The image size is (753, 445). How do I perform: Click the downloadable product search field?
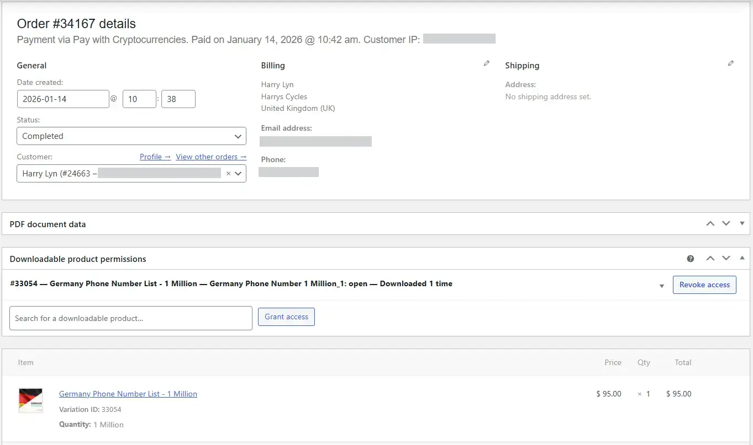tap(131, 318)
